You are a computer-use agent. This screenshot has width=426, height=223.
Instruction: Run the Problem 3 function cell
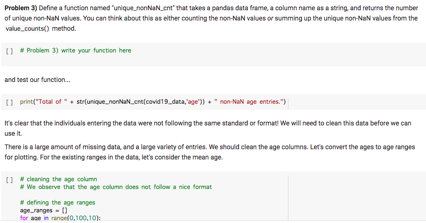9,51
